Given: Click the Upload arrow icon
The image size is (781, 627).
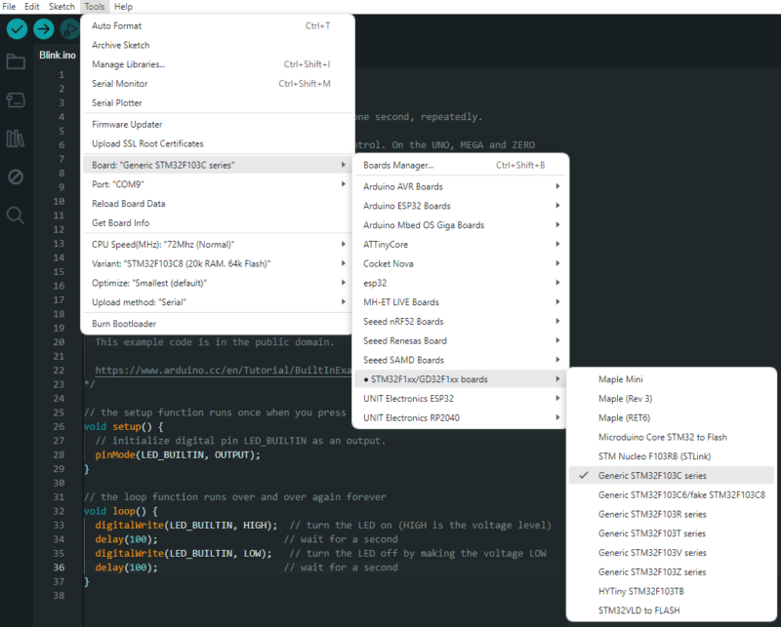Looking at the screenshot, I should 43,29.
